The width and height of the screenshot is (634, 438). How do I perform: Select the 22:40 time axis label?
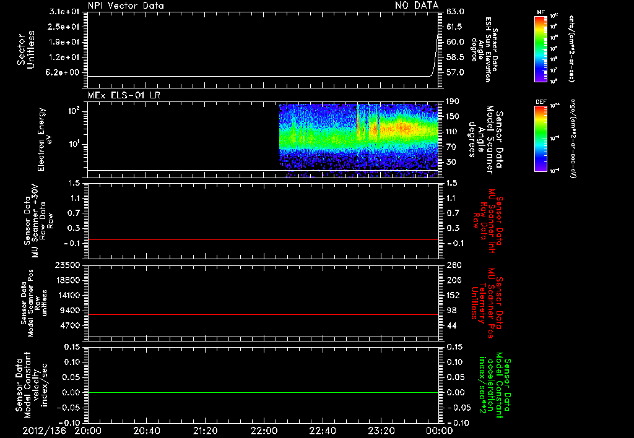tap(323, 431)
